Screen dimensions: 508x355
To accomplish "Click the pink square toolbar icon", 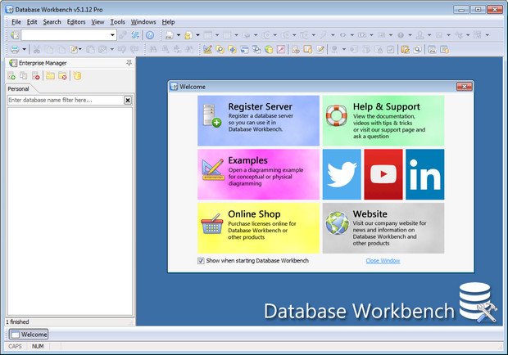I will [x=281, y=49].
